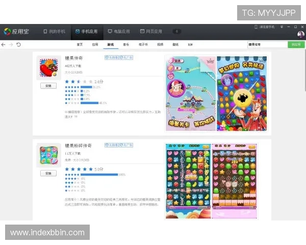Select the 壁纸 category
The image size is (306, 245).
175,44
